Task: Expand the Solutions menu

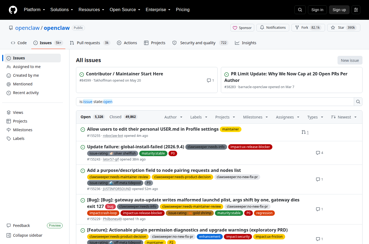Action: tap(62, 10)
